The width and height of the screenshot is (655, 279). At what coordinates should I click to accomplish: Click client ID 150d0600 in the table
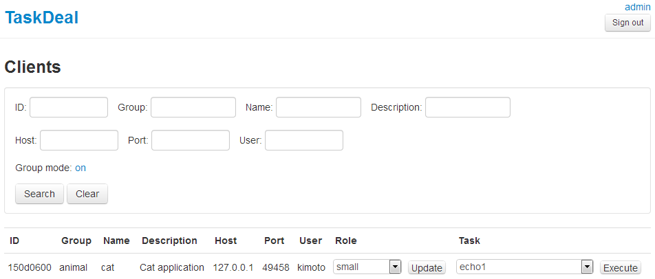pyautogui.click(x=30, y=267)
